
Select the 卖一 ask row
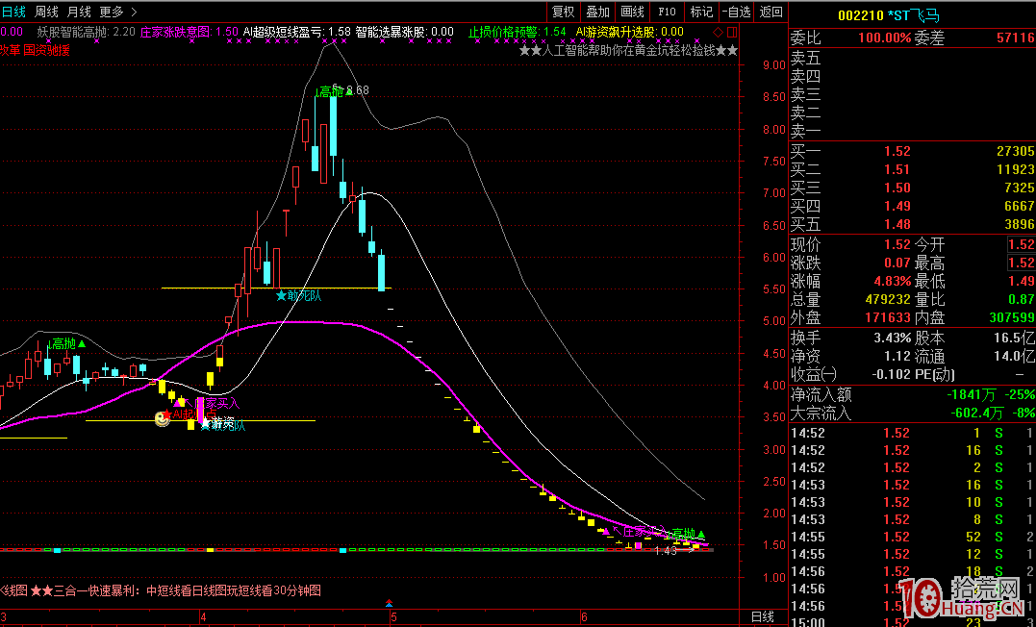tap(913, 132)
